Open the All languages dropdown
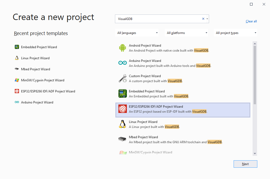270x179 pixels. click(x=137, y=33)
